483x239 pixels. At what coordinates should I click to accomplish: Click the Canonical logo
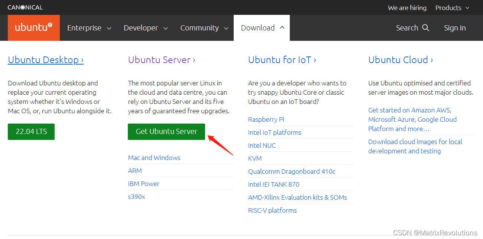[25, 7]
